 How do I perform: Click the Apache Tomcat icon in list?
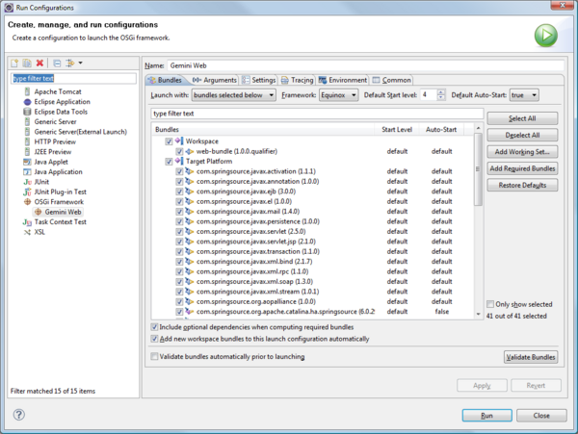click(27, 91)
